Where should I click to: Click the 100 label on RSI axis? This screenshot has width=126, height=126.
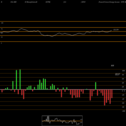tap(2, 23)
